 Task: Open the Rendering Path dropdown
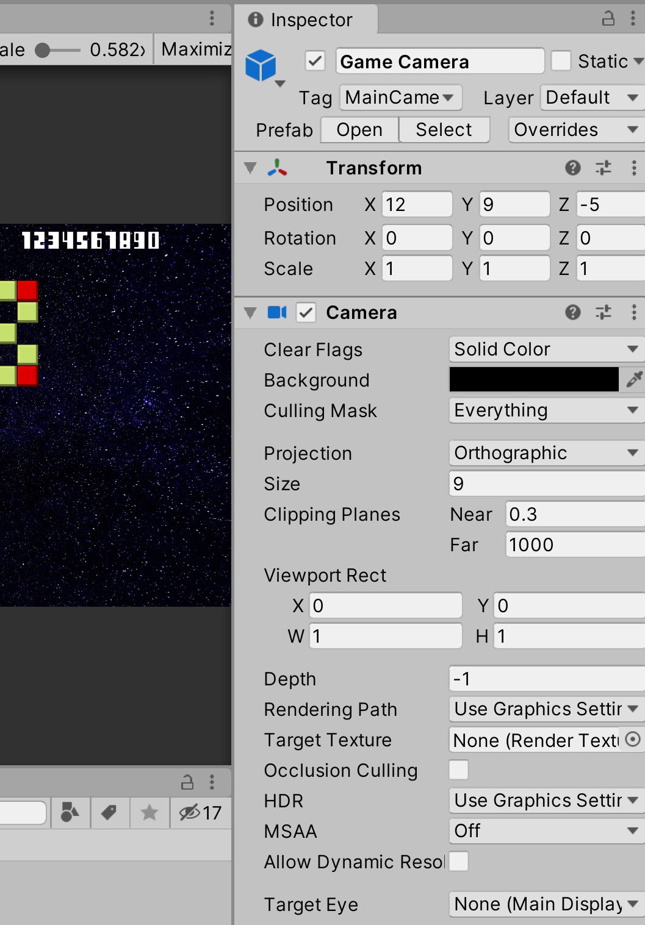click(547, 709)
